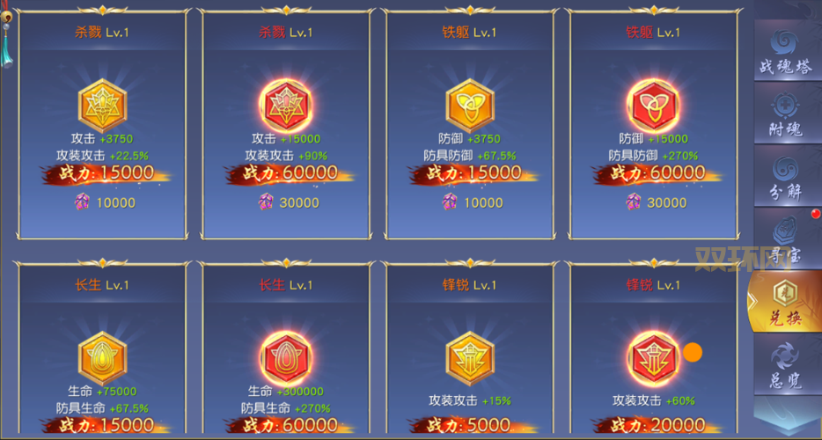Select the highlighted 兑换 tab
822x440 pixels.
point(785,302)
